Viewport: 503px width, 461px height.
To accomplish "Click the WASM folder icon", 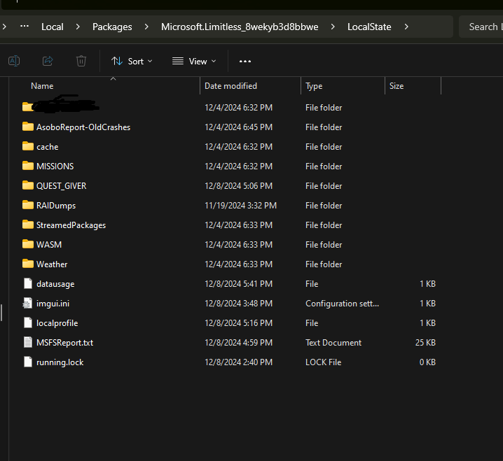I will coord(28,245).
